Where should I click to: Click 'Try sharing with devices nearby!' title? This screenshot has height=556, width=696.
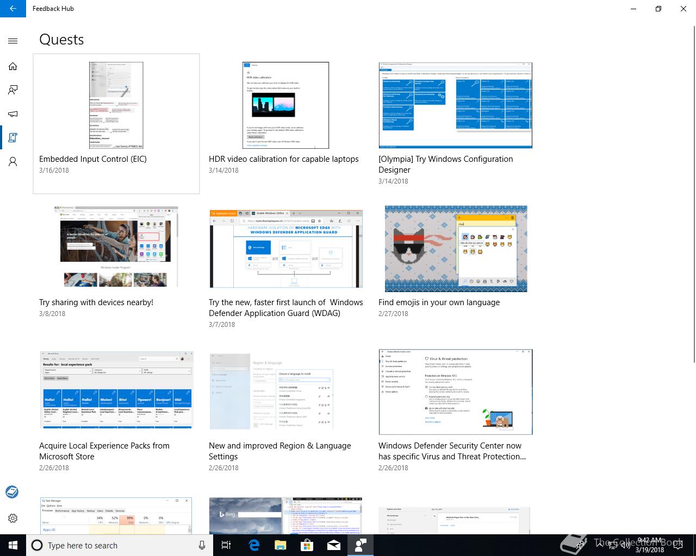coord(96,302)
